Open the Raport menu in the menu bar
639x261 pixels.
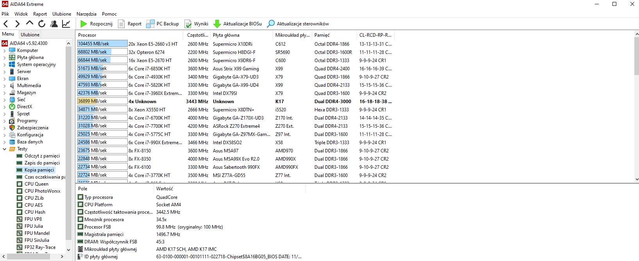40,14
